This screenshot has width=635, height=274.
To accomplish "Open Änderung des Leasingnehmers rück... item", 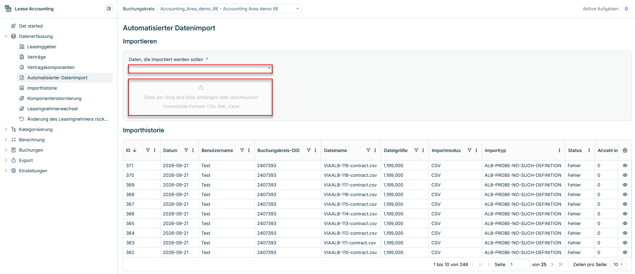I will pos(68,119).
